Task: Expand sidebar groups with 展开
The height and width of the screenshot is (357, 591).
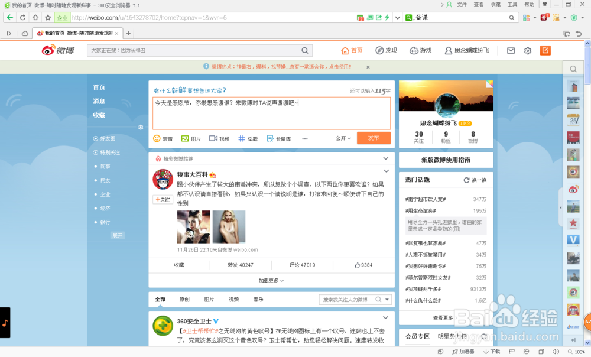Action: click(x=117, y=235)
